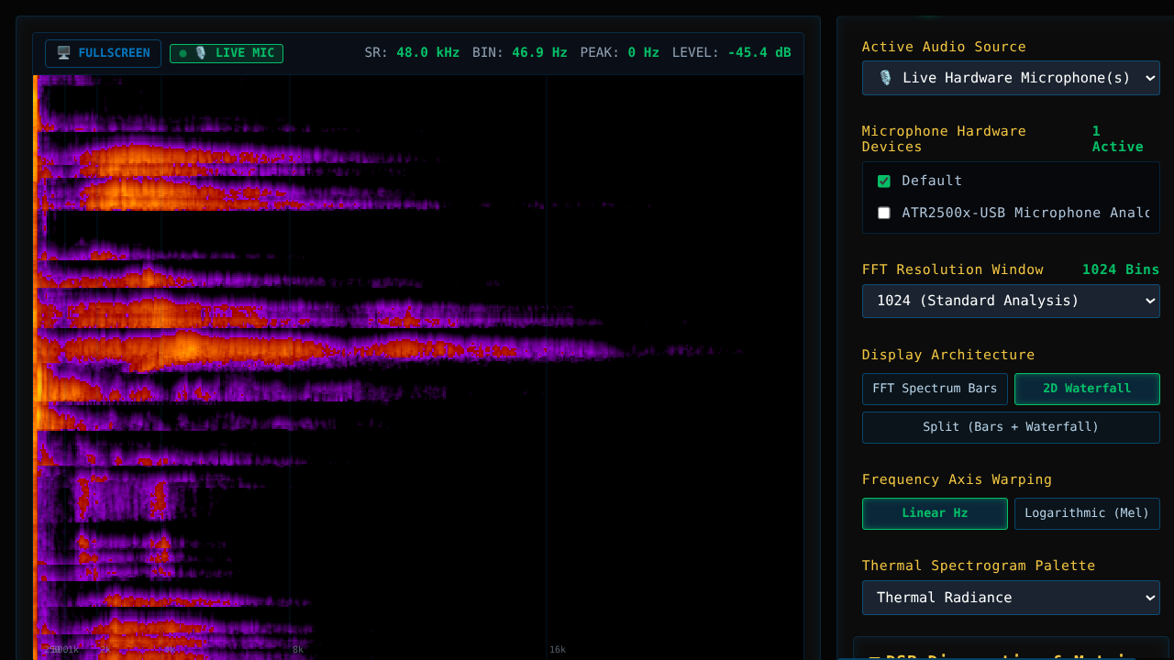Click the "Thermal Spectrogram Palette" label

pos(979,566)
